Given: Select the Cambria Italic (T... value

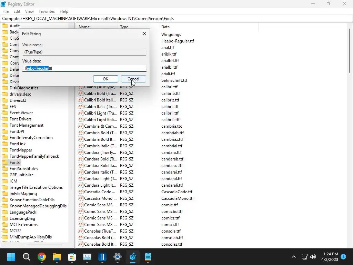Looking at the screenshot, I should coord(100,146).
